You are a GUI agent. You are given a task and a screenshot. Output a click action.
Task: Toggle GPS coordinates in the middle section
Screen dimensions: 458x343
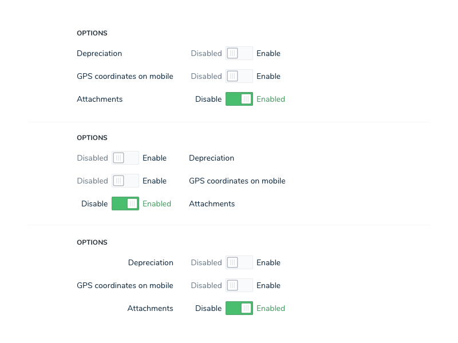tap(125, 181)
